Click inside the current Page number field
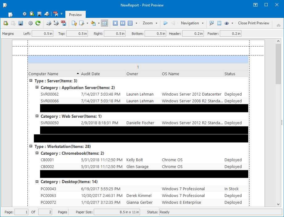 pos(21,212)
